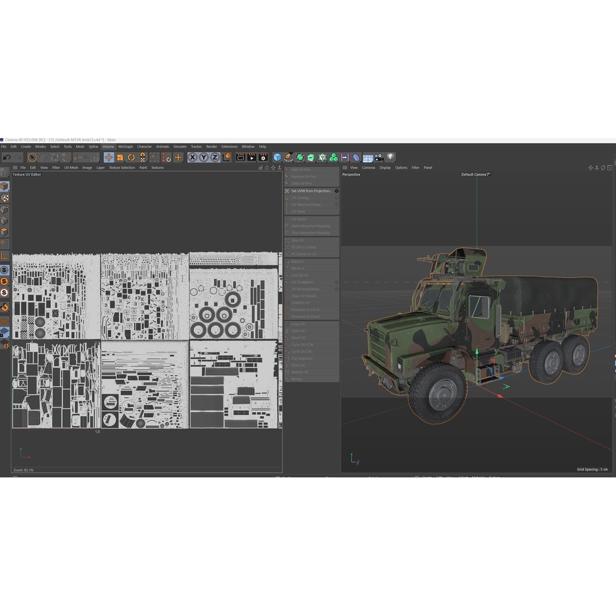616x616 pixels.
Task: Select the Set UVW from Projection command
Action: click(311, 191)
